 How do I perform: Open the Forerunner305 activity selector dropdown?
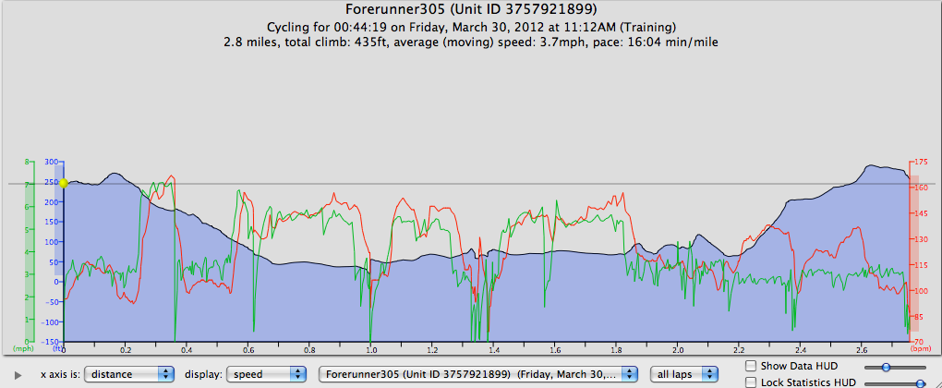[x=477, y=374]
